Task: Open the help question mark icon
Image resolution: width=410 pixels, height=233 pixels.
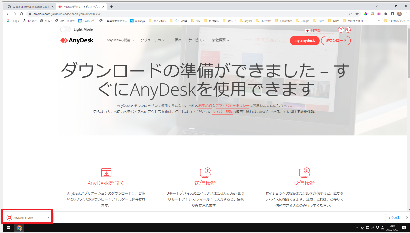Action: click(341, 30)
